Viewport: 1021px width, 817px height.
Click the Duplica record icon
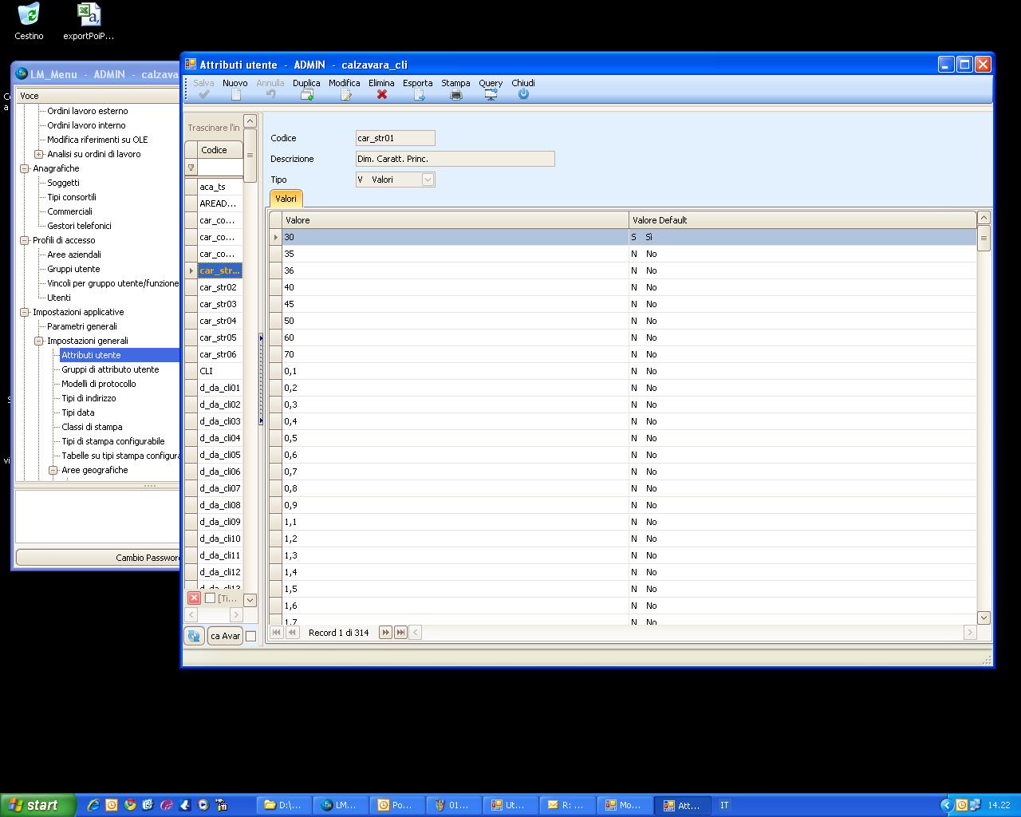point(306,94)
